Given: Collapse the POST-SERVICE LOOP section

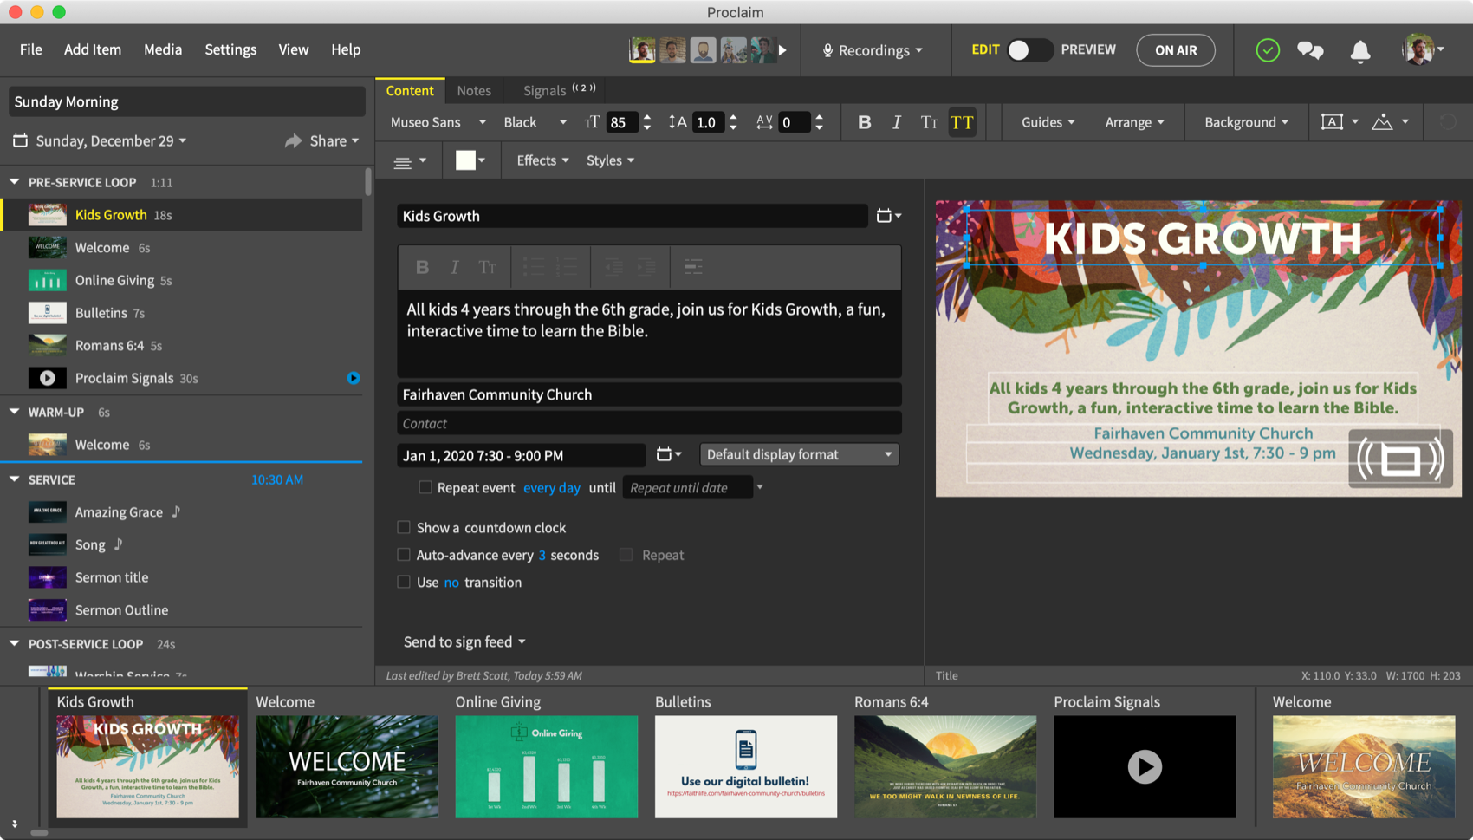Looking at the screenshot, I should click(x=15, y=644).
